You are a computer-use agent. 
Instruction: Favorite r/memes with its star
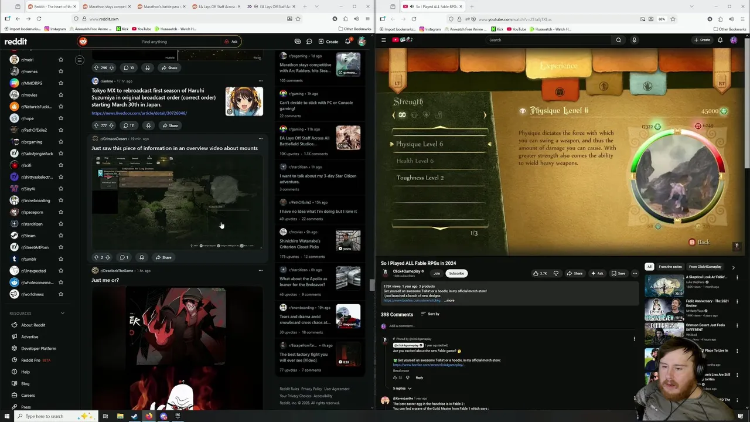point(60,72)
